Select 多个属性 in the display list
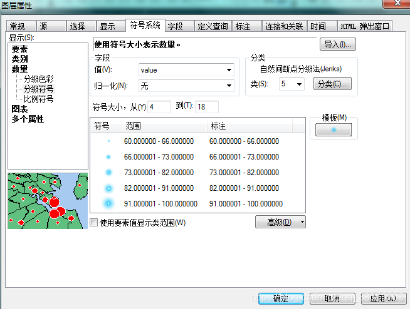 [28, 119]
